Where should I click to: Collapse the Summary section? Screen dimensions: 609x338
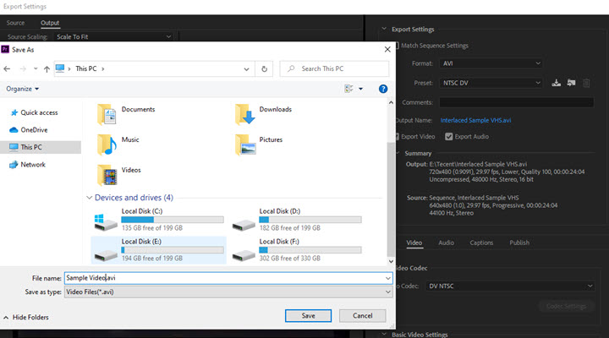click(x=398, y=153)
